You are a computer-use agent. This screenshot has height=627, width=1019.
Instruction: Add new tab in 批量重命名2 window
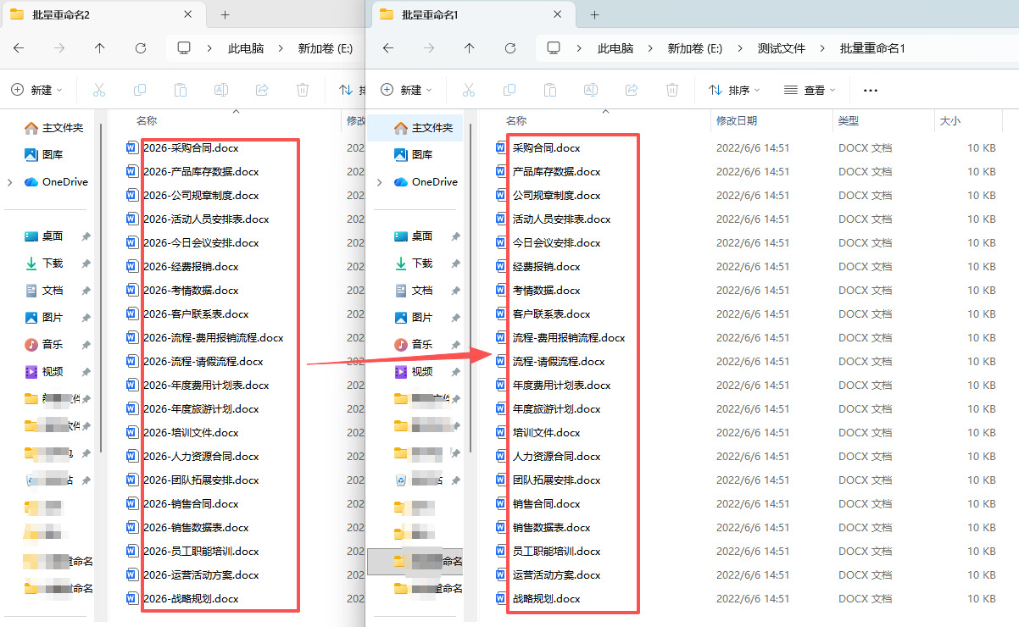[225, 14]
